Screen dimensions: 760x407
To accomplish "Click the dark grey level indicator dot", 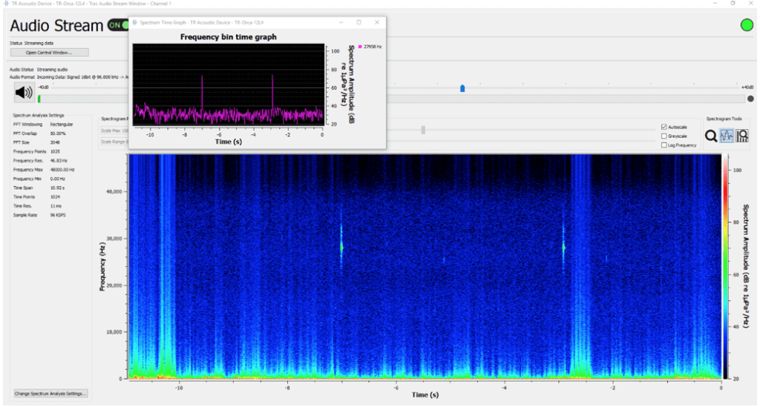I will (750, 99).
